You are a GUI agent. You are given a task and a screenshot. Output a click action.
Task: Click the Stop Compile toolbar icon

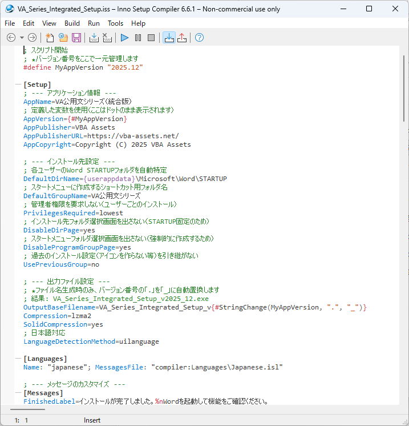[107, 38]
